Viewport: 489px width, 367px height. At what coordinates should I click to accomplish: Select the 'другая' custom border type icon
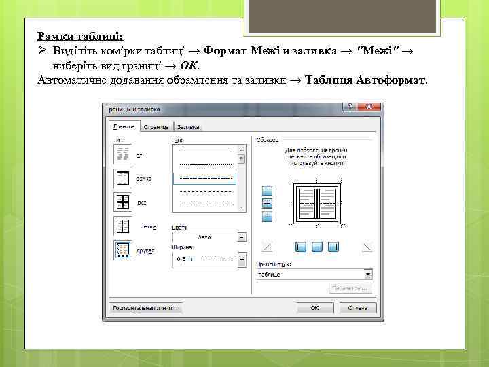coord(122,250)
